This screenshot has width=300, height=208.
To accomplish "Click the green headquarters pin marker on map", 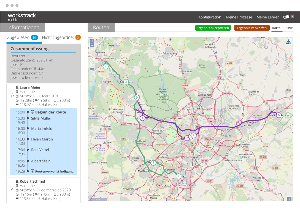I will point(137,97).
